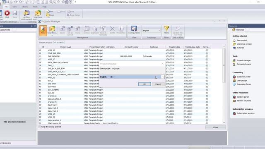Sort by Project mark column header
This screenshot has height=149, width=265.
pos(65,47)
